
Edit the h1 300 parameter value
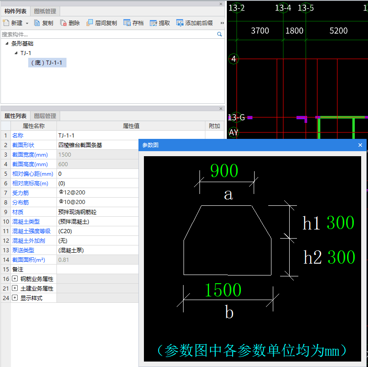coord(340,223)
